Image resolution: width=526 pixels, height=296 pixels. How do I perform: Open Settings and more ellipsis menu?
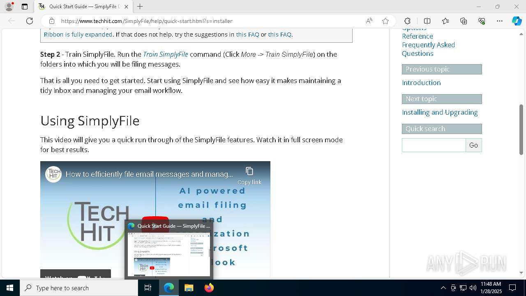tap(500, 21)
